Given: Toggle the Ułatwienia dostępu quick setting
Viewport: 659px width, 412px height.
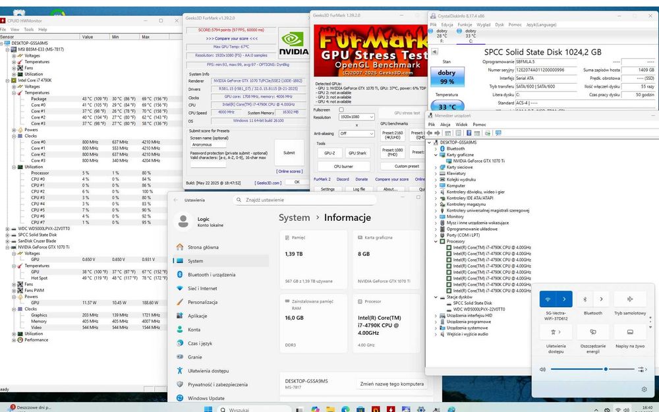Looking at the screenshot, I should point(556,332).
